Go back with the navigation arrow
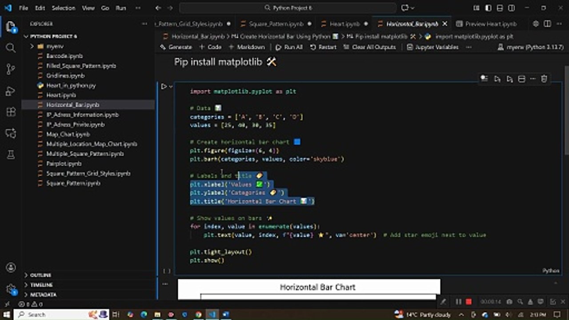The width and height of the screenshot is (569, 320). (158, 8)
